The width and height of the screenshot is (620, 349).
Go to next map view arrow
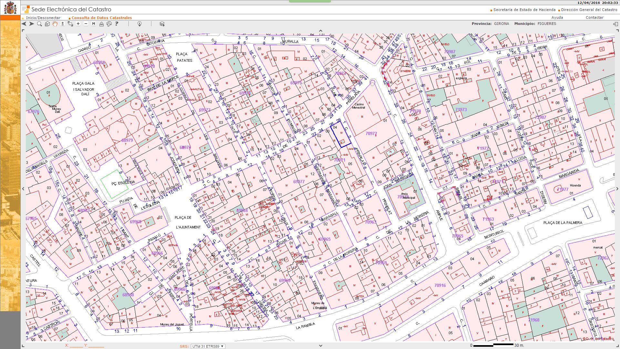[x=32, y=24]
